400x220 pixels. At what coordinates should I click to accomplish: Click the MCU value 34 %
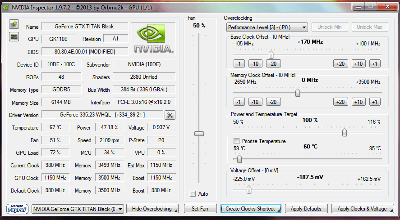point(110,153)
